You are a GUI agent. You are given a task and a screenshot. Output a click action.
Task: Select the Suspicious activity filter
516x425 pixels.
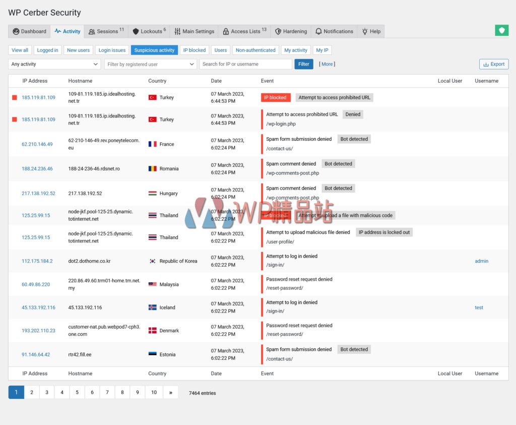tap(153, 50)
